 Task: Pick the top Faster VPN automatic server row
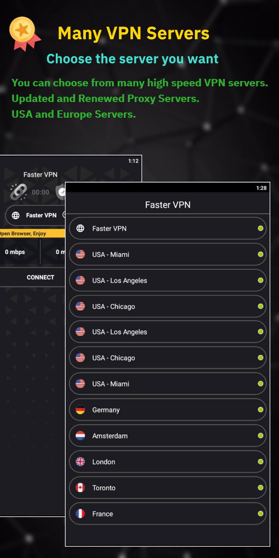[x=168, y=228]
